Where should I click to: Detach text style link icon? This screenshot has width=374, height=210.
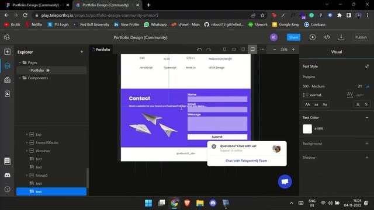(367, 66)
